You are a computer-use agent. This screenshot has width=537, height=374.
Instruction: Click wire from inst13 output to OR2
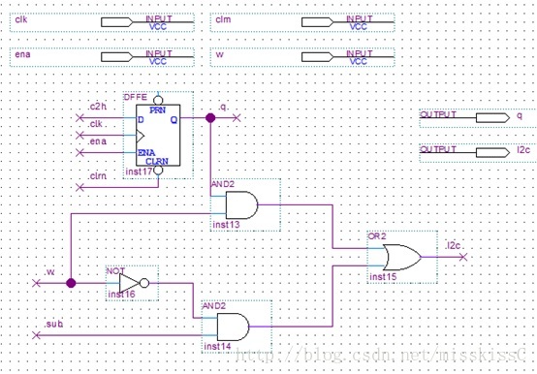pos(332,226)
